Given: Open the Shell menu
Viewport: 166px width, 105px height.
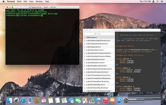Looking at the screenshot, I should [x=19, y=1].
